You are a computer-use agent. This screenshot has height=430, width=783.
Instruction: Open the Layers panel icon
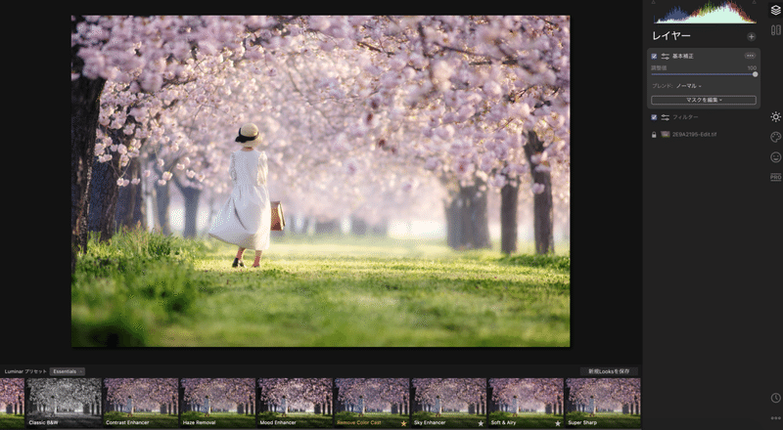[x=775, y=10]
